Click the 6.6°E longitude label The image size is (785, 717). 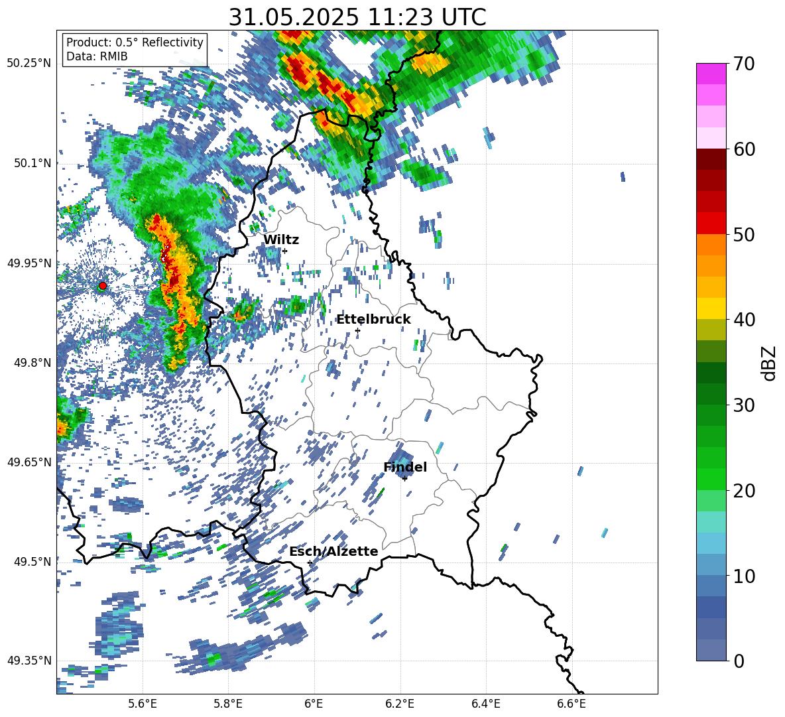click(572, 704)
